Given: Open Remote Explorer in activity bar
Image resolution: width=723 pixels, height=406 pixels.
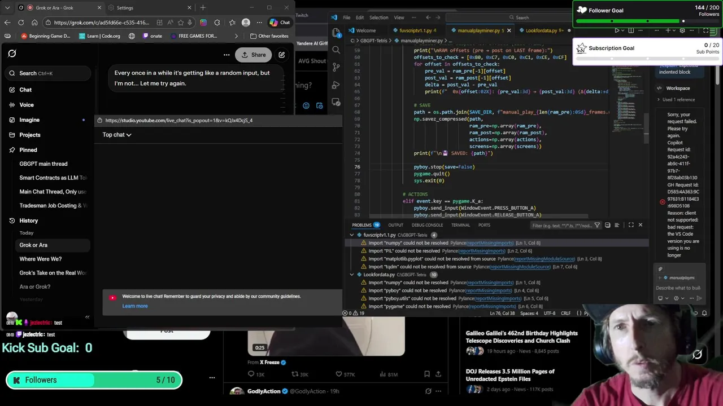Looking at the screenshot, I should [x=336, y=102].
